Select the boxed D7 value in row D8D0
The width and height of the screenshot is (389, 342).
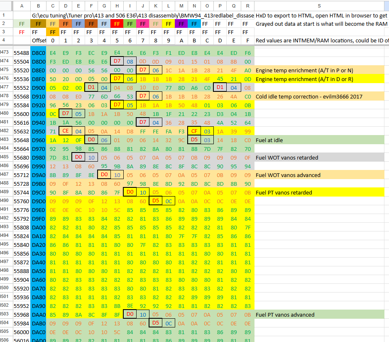[x=117, y=61]
